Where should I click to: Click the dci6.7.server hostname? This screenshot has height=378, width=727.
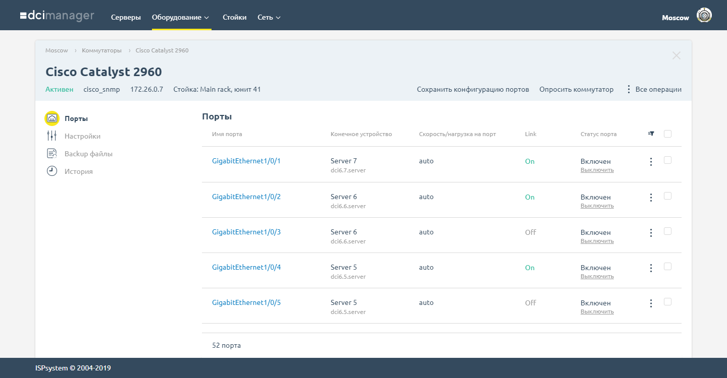pos(348,170)
